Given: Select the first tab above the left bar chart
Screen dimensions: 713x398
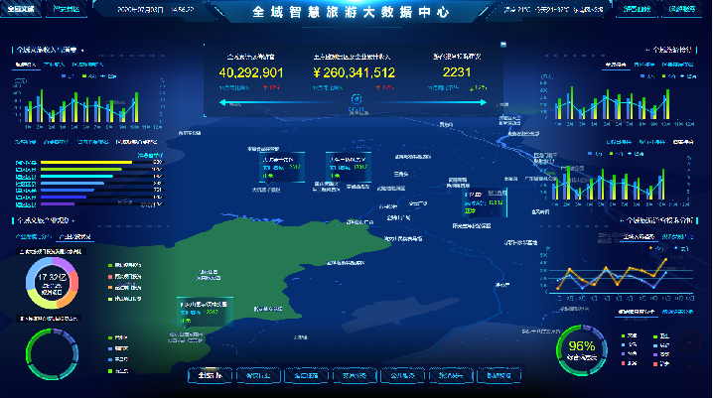Looking at the screenshot, I should click(x=24, y=65).
